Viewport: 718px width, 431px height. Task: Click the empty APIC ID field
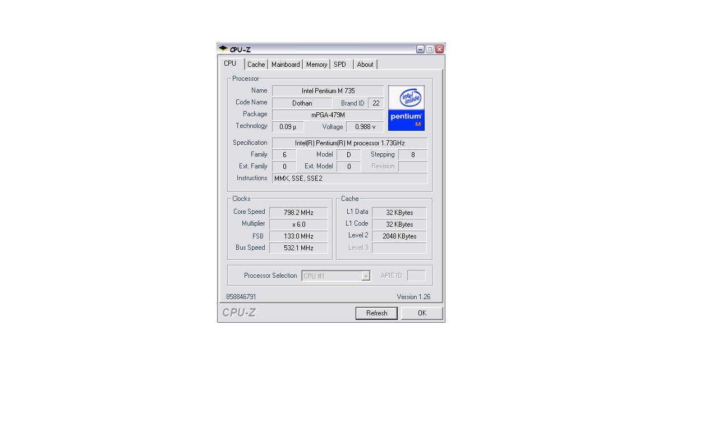click(x=416, y=276)
